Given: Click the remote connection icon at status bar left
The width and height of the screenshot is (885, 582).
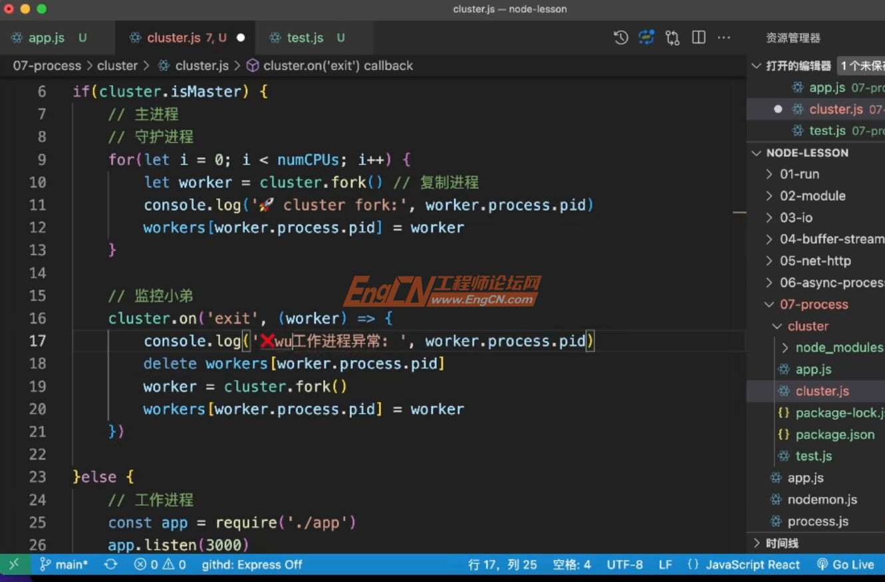Looking at the screenshot, I should click(13, 564).
